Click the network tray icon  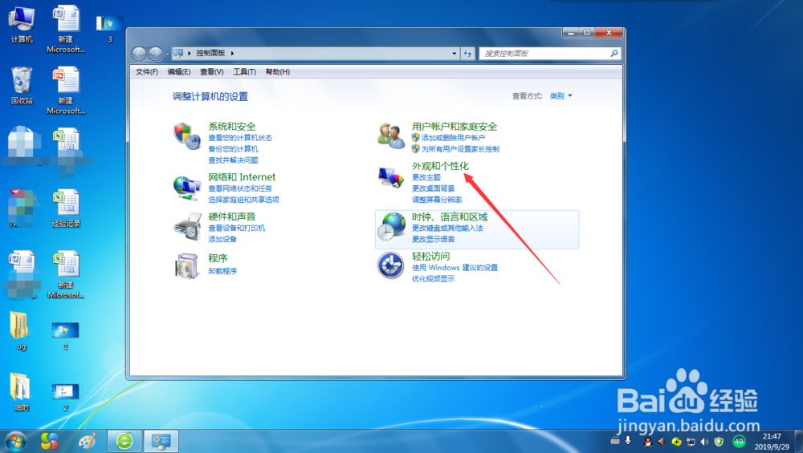[691, 442]
